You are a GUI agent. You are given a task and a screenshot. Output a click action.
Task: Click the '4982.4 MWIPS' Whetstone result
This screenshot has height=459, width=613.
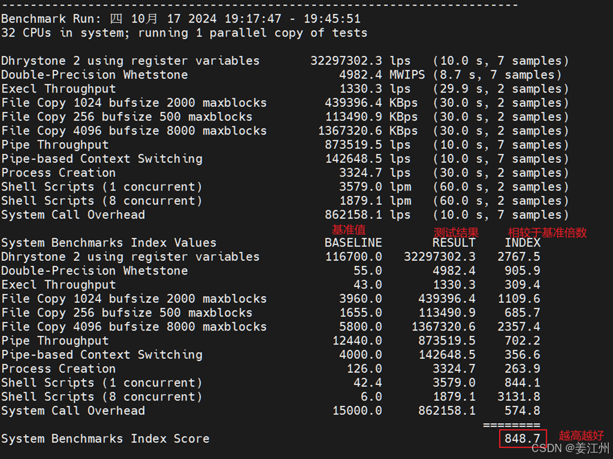tap(382, 75)
